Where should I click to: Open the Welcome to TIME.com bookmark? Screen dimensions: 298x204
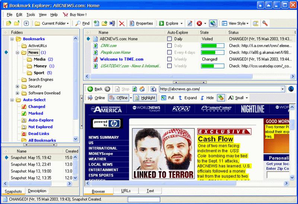122,59
